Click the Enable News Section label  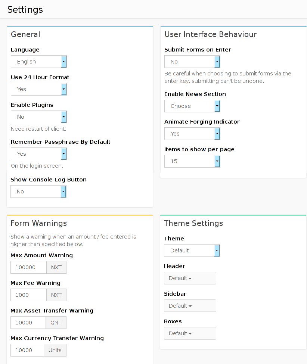pos(195,94)
